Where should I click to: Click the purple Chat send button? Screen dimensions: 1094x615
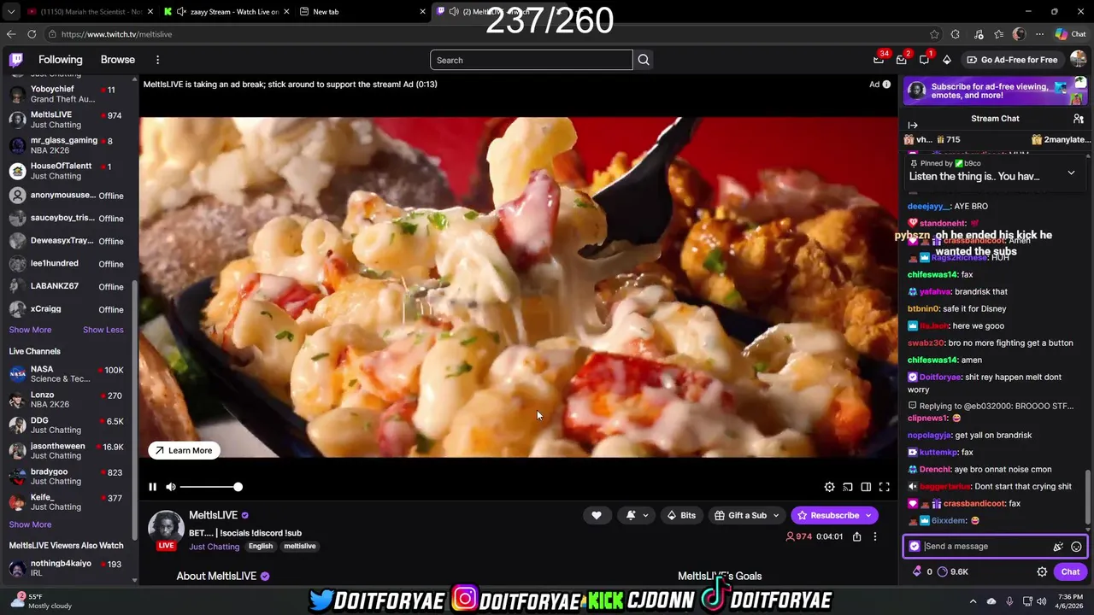[1071, 572]
